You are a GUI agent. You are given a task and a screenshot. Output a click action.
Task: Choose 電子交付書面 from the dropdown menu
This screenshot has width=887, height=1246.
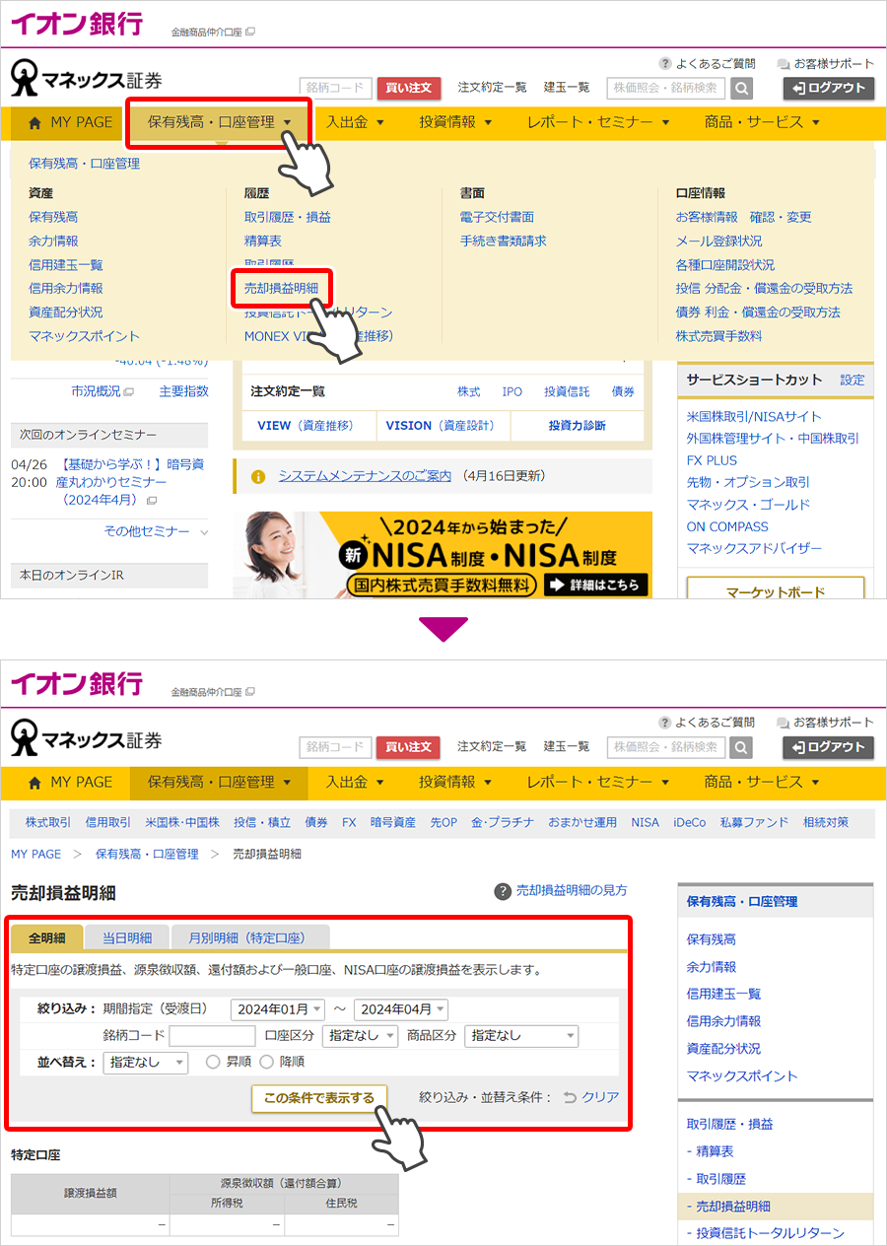coord(497,217)
